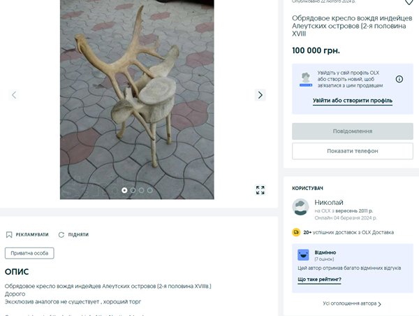This screenshot has height=316, width=419.
Task: Select the first gallery dot
Action: pyautogui.click(x=124, y=190)
